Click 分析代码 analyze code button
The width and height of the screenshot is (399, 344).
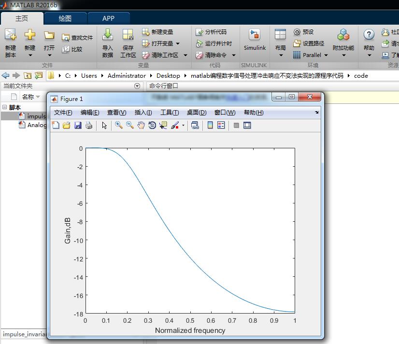(x=211, y=32)
